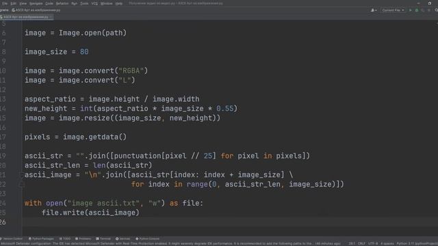Open the View menu

click(x=23, y=3)
